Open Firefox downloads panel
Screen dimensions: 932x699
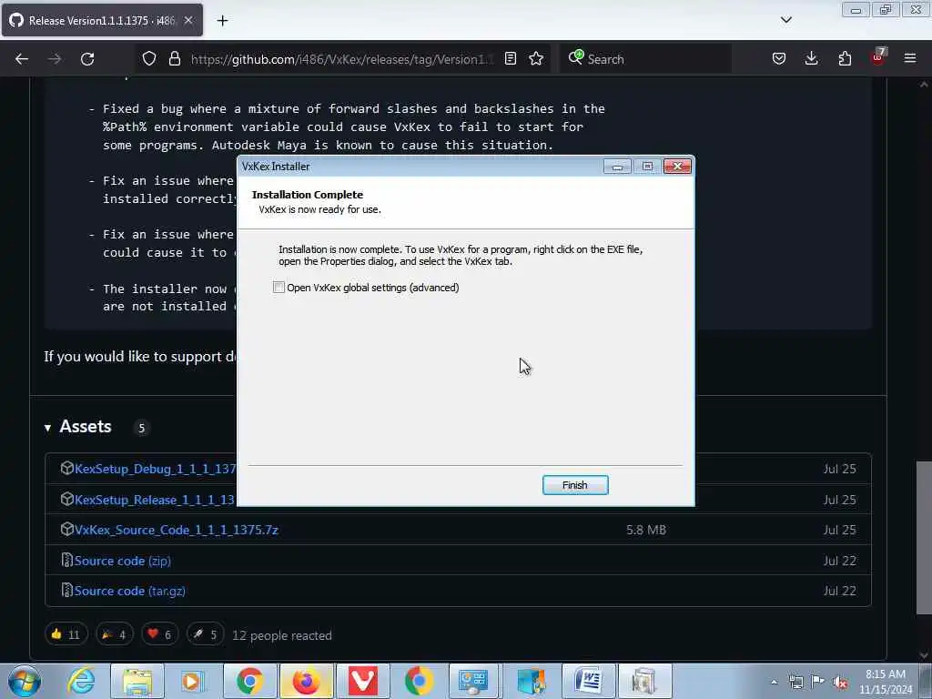coord(811,59)
